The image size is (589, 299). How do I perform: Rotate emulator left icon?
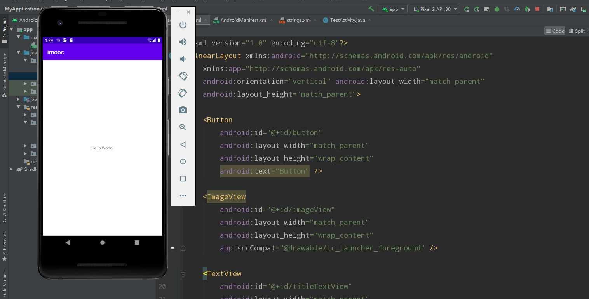coord(183,76)
